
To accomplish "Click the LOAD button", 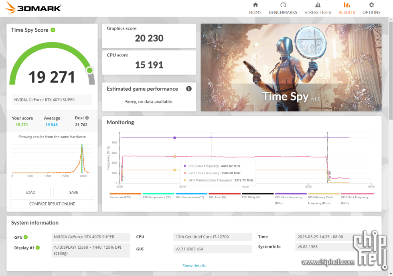I will [x=30, y=192].
